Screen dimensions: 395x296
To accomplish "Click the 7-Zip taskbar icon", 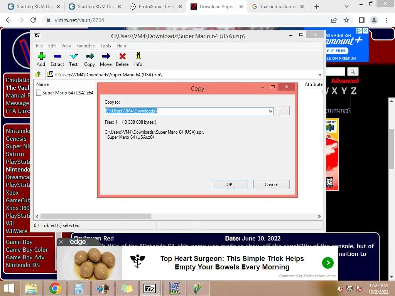I will coord(150,288).
